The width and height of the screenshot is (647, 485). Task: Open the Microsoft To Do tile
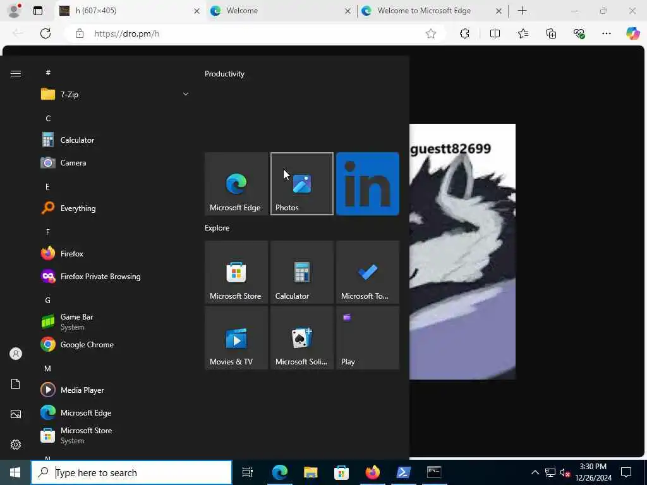(368, 272)
